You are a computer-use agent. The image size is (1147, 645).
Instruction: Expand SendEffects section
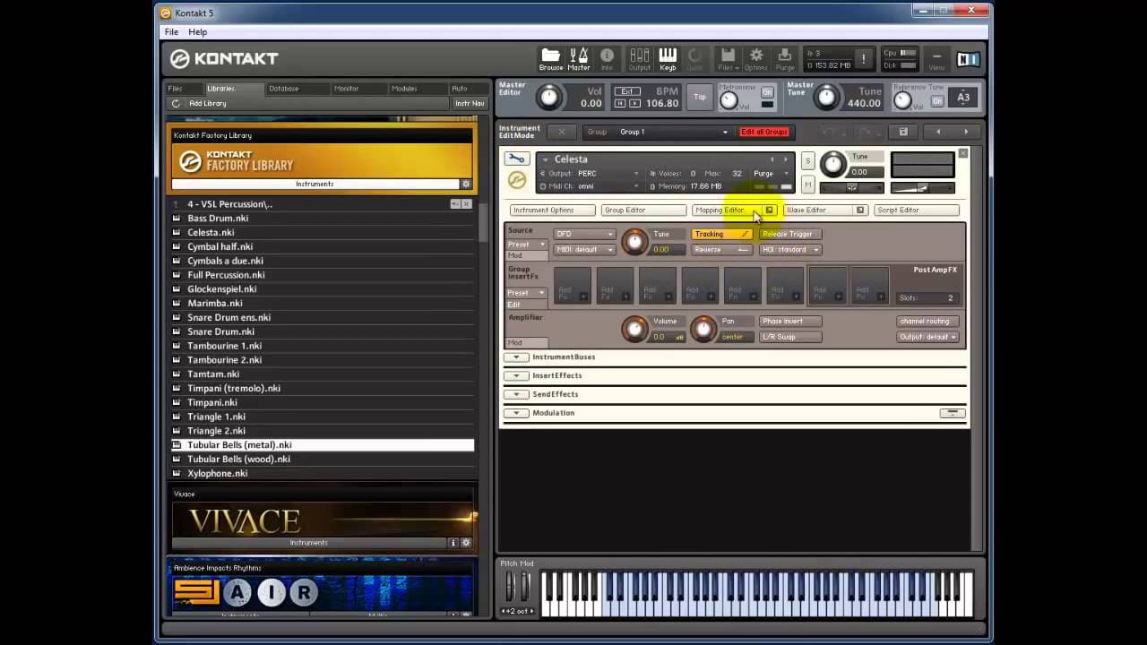point(516,394)
